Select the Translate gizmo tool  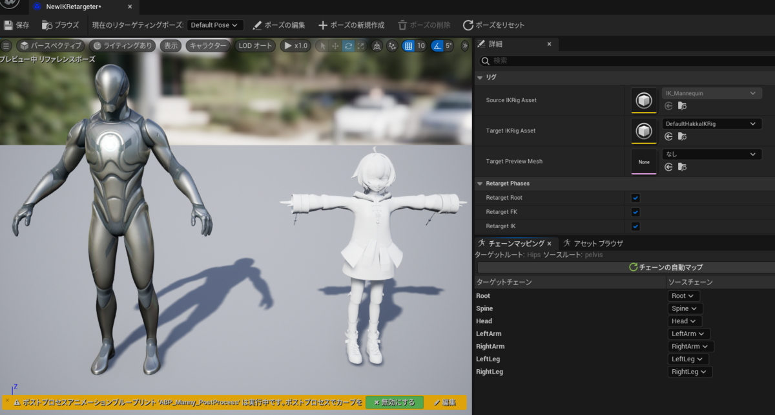point(335,46)
